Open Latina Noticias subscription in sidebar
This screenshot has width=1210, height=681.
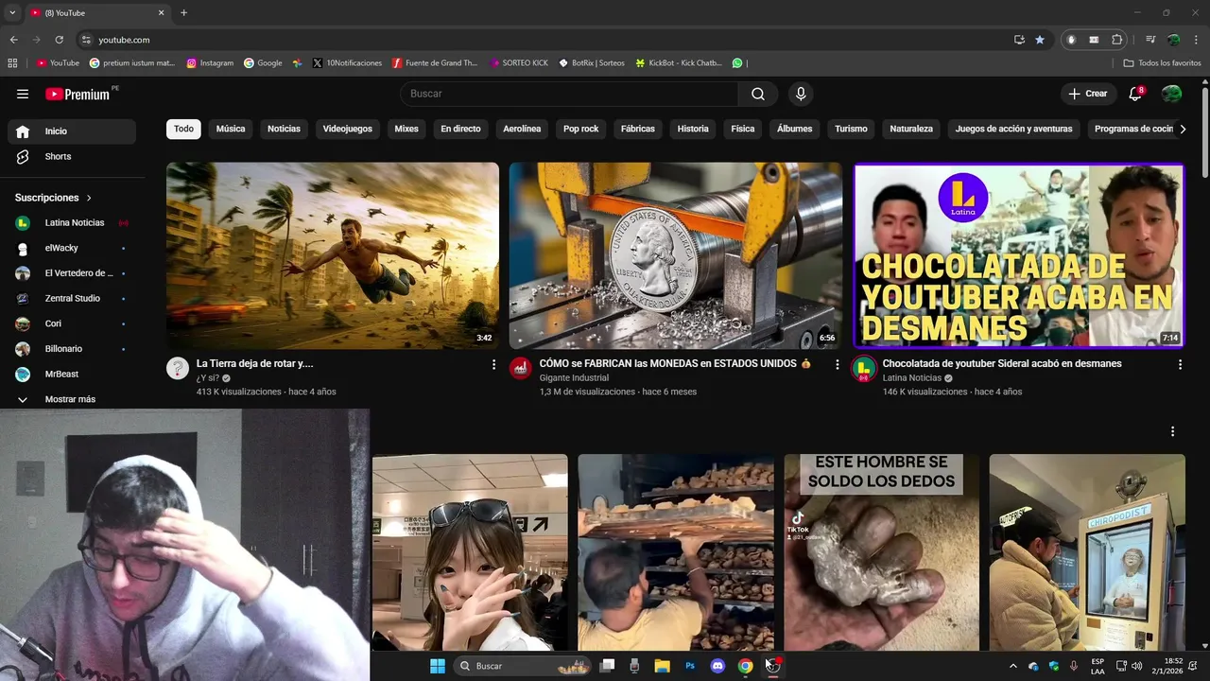[x=72, y=223]
